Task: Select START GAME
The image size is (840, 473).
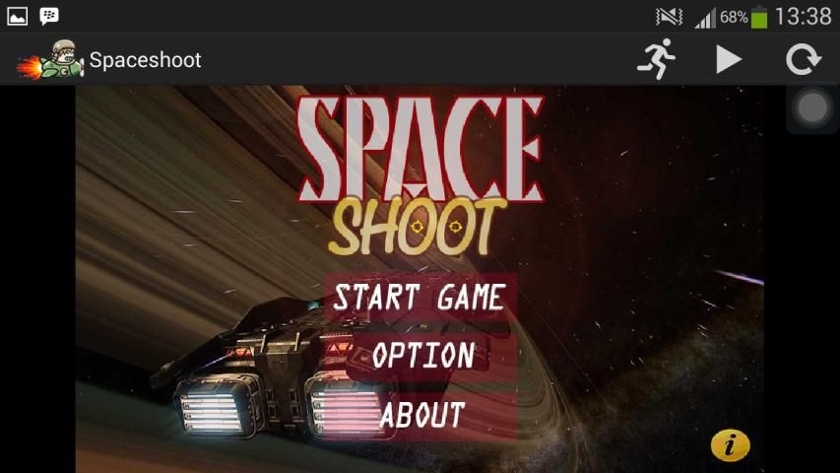Action: [420, 297]
